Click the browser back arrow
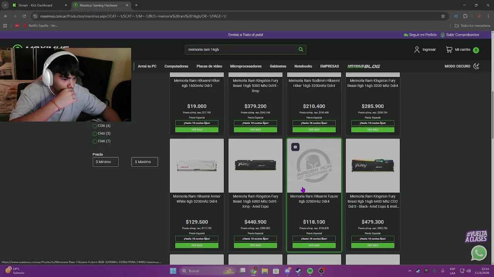This screenshot has width=494, height=277. (5, 16)
